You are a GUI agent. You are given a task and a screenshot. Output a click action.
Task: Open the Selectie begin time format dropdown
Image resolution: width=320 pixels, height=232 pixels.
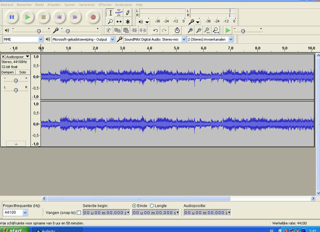tap(128, 212)
